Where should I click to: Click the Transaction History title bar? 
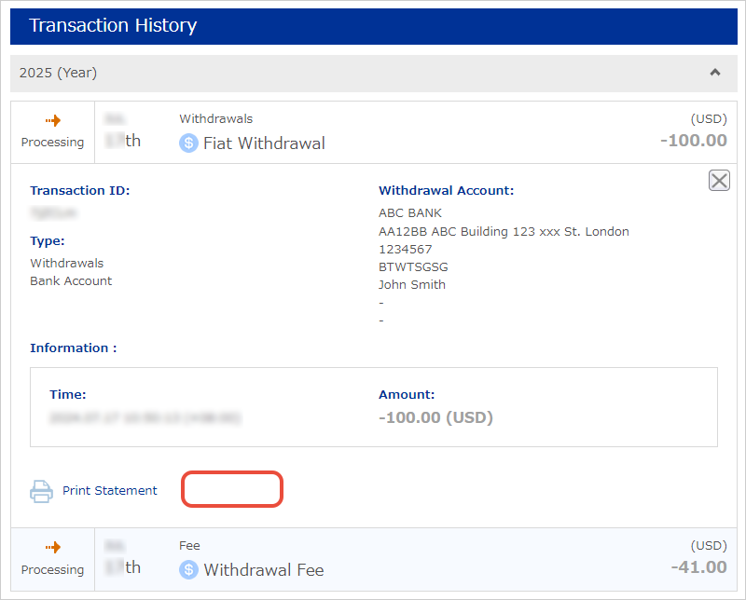373,25
